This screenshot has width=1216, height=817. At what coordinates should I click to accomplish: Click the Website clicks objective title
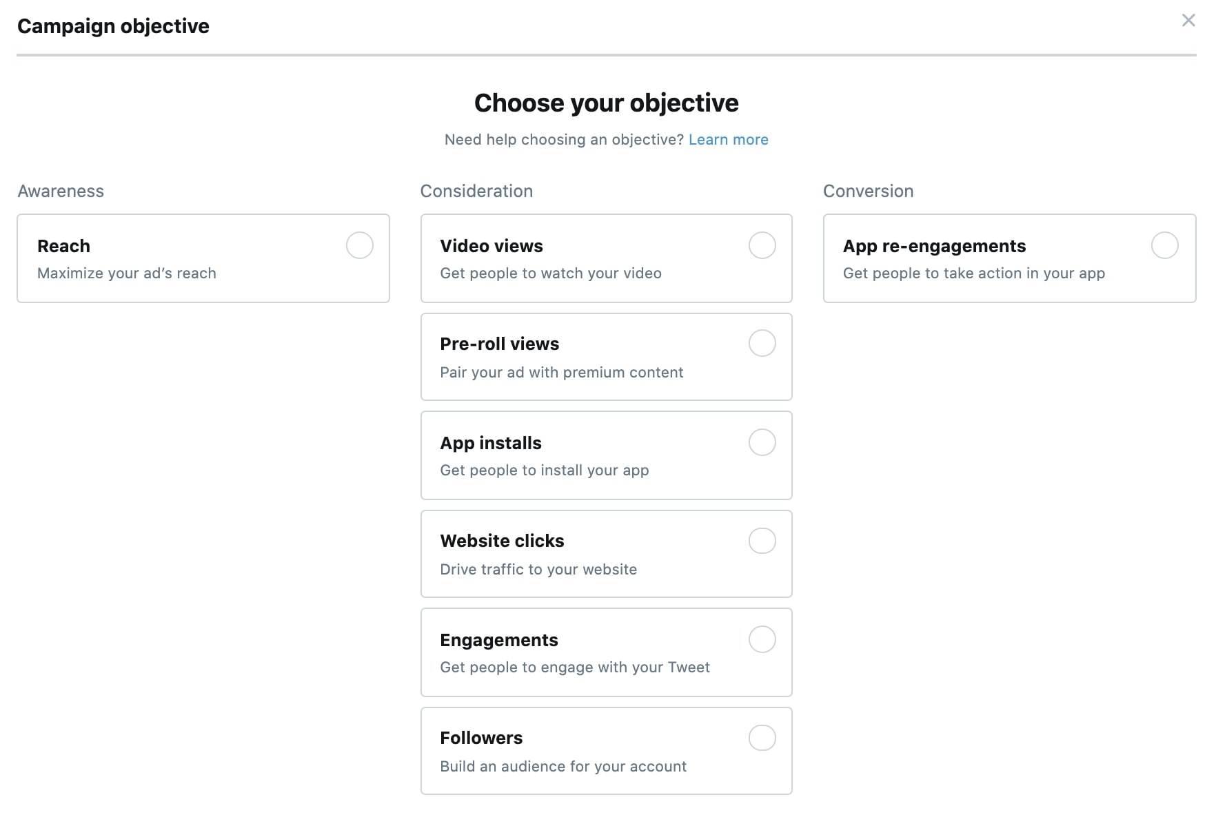tap(502, 541)
